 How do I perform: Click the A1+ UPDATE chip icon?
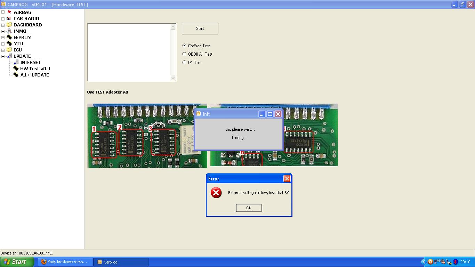(x=16, y=75)
